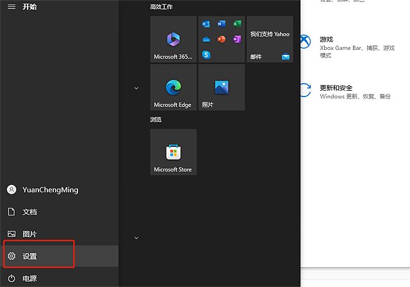The image size is (410, 287).
Task: Click the settings gear icon in the sidebar
Action: coord(12,256)
